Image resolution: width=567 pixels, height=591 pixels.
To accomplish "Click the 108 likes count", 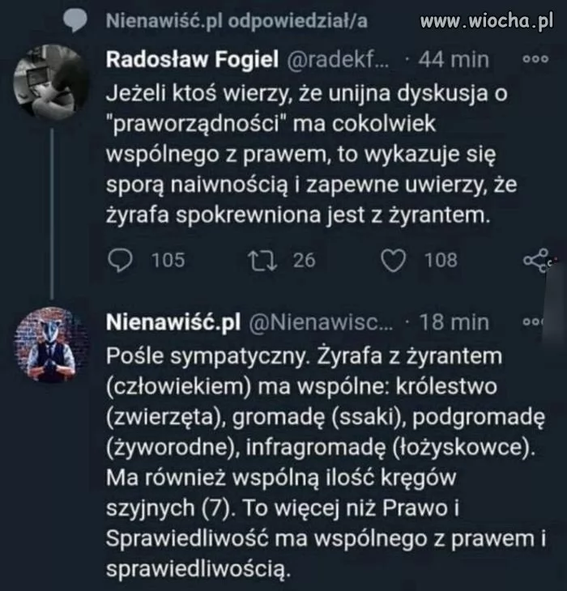I will [x=441, y=260].
